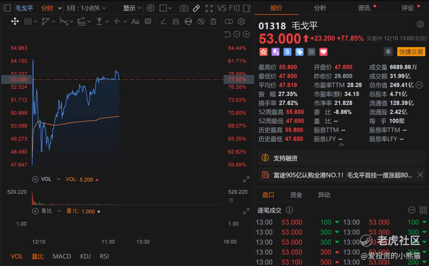429x266 pixels.
Task: Expand the layout square dropdown arrow
Action: (170, 8)
